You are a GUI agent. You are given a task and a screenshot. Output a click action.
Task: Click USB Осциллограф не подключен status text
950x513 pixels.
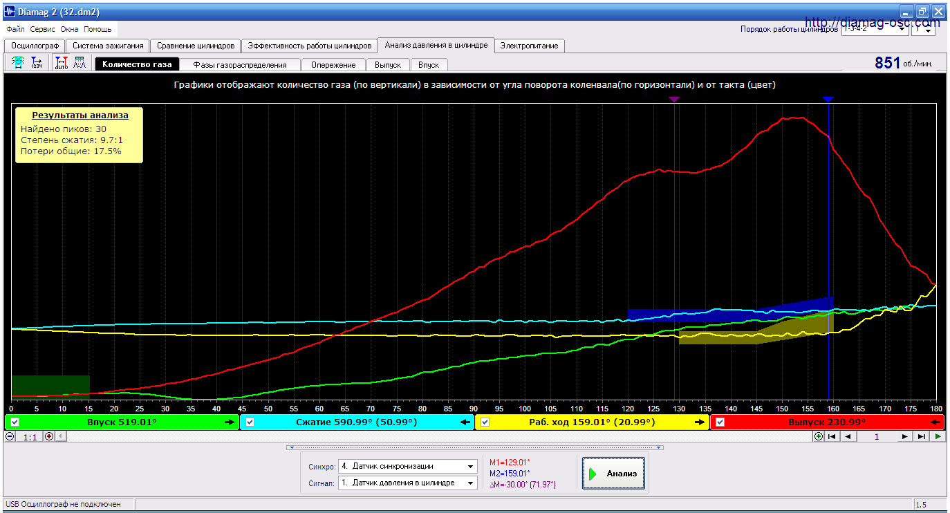coord(63,505)
